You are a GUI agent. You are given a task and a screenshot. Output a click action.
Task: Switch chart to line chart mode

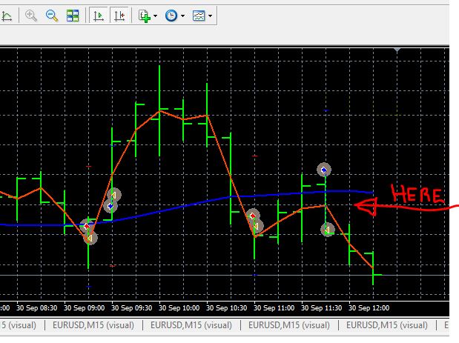pos(6,16)
